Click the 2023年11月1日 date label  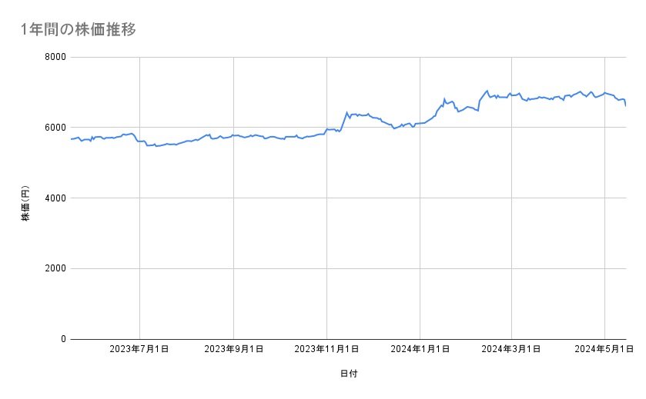pyautogui.click(x=326, y=350)
